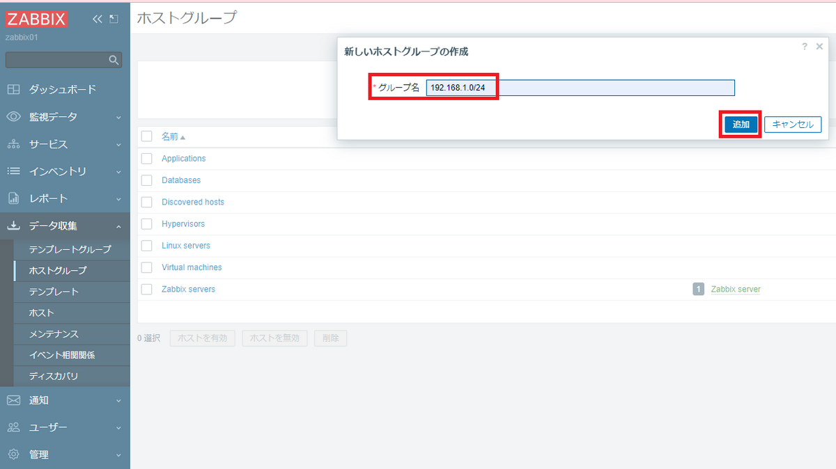Toggle the select-all checkbox in header
This screenshot has width=836, height=469.
click(146, 136)
